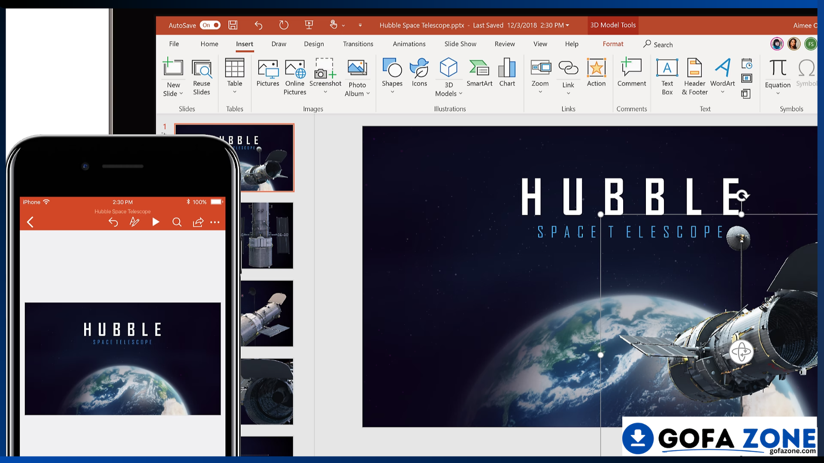Tap the play slideshow icon on iPhone

[156, 222]
